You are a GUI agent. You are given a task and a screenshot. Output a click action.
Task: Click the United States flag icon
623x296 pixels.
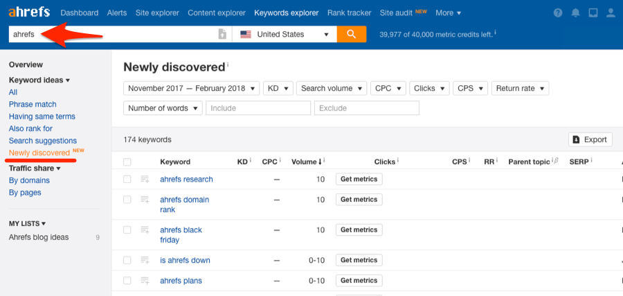pos(246,35)
